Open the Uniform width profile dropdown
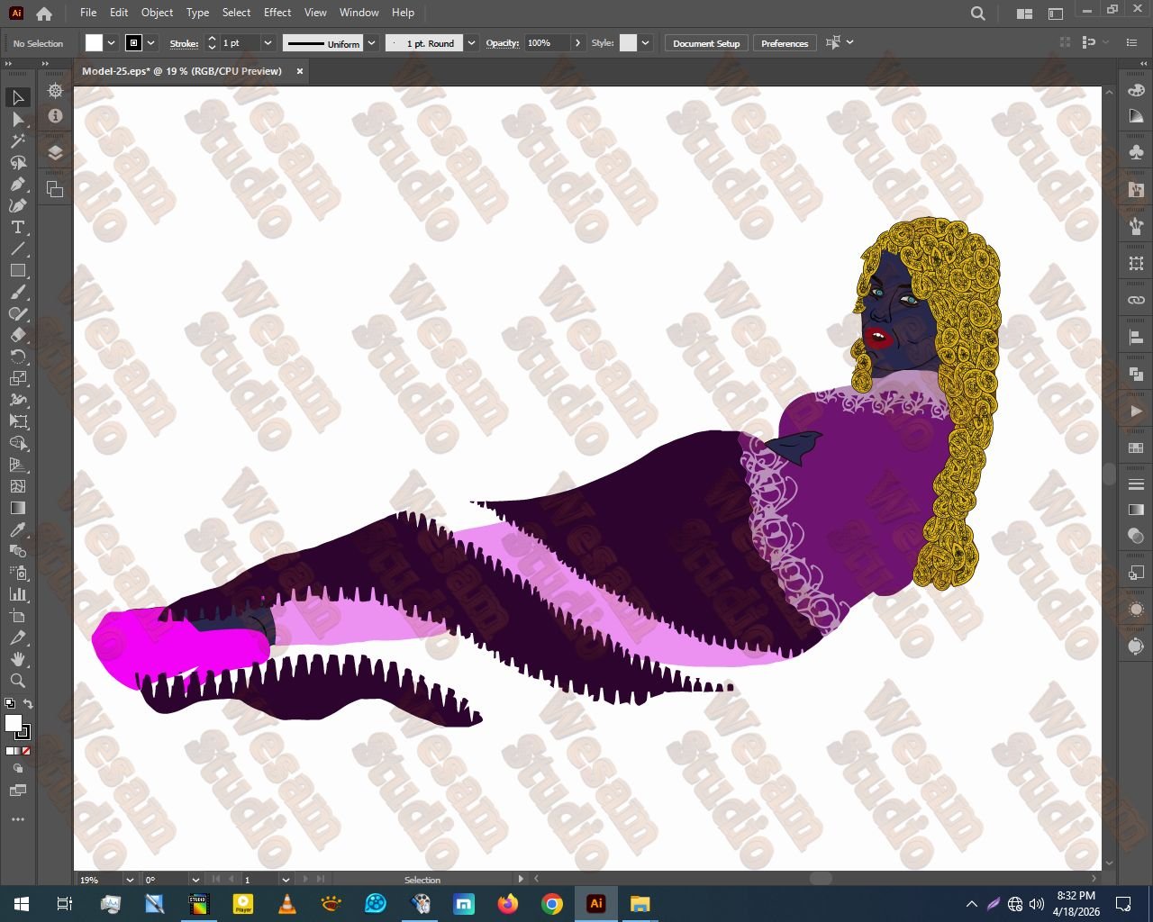The image size is (1153, 922). [x=371, y=43]
